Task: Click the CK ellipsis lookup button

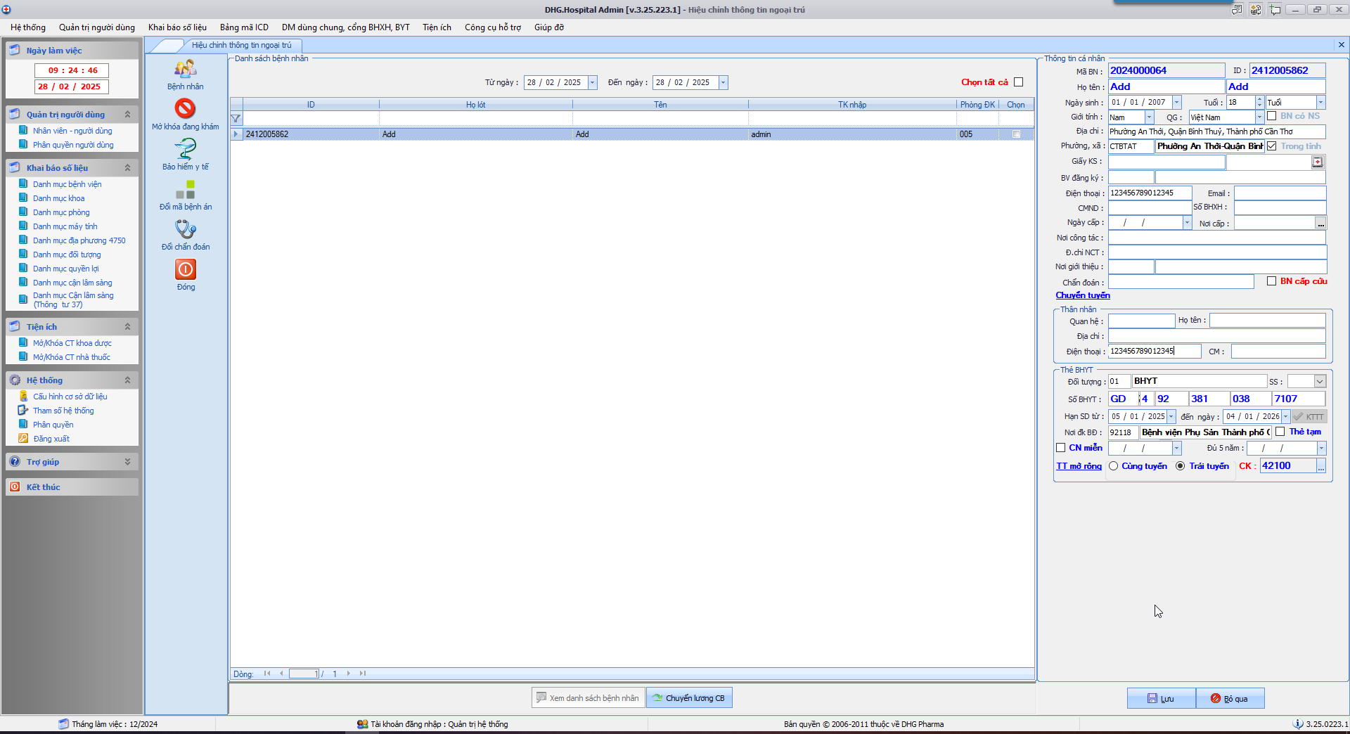Action: 1321,466
